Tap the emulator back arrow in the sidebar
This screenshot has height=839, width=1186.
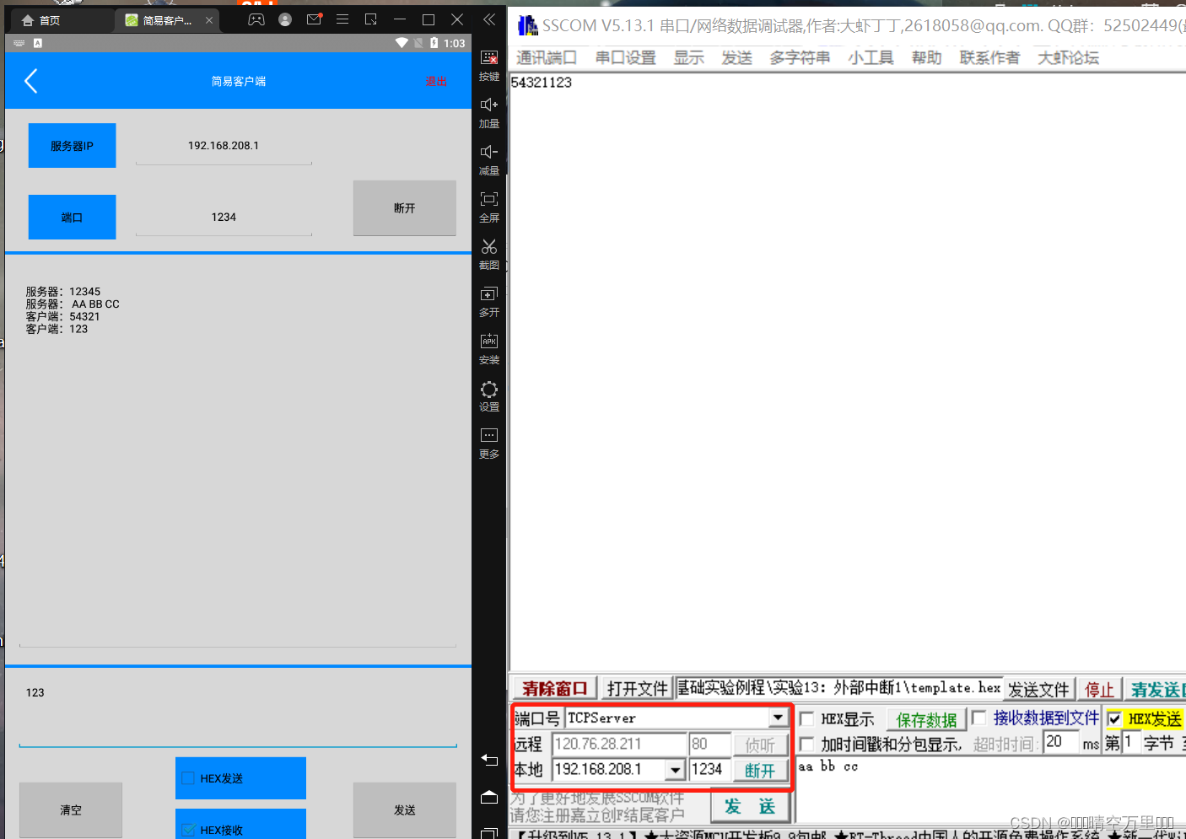click(x=489, y=760)
